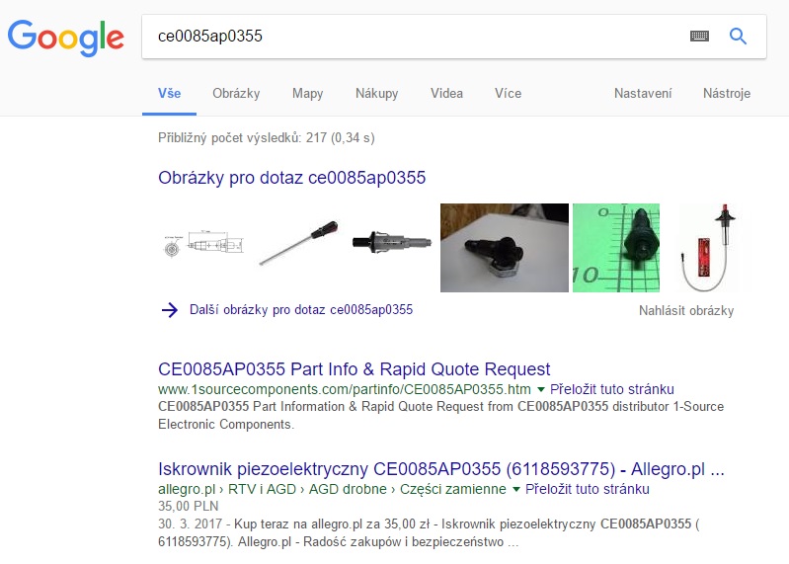The width and height of the screenshot is (789, 564).
Task: Open 'Iskrownik piezoelektryczny CE0085AP0355' Allegro result
Action: (x=440, y=469)
